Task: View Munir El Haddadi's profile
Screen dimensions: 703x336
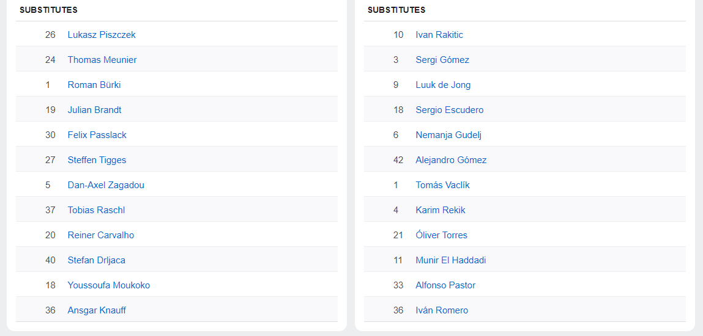Action: [x=451, y=260]
